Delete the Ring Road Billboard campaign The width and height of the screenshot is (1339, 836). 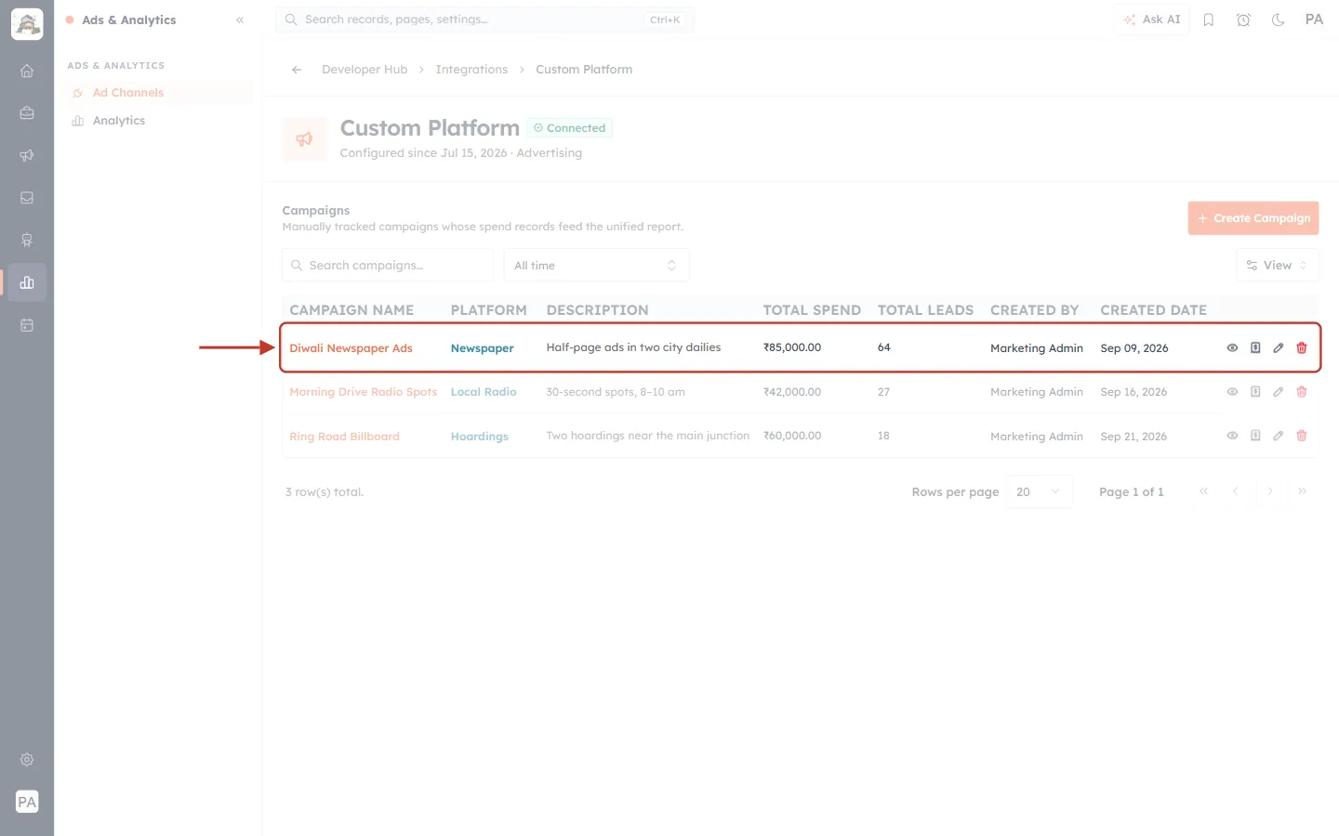1302,436
